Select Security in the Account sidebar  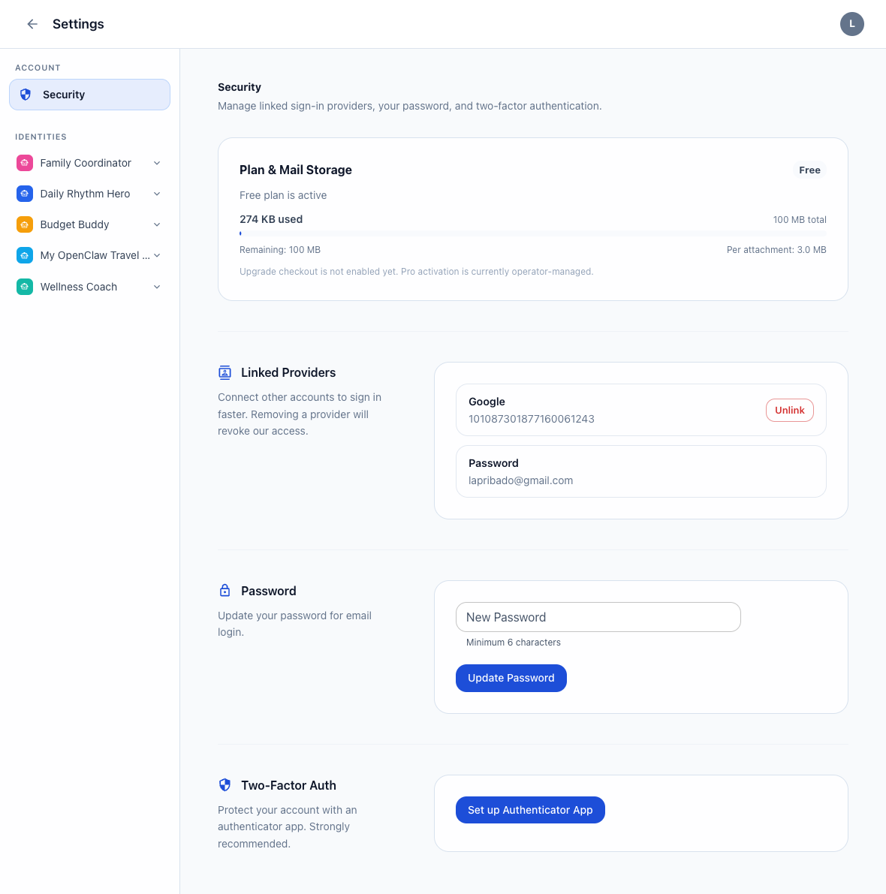pos(89,94)
